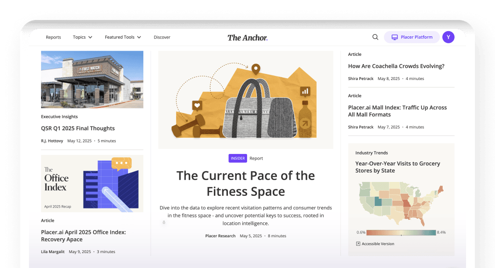Click the Topics menu label

coord(79,37)
